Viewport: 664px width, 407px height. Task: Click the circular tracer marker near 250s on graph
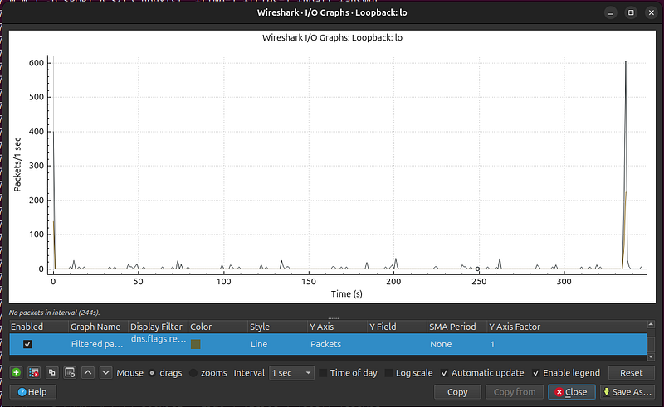[x=478, y=269]
